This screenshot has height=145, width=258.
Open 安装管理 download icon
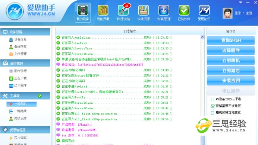tap(164, 13)
